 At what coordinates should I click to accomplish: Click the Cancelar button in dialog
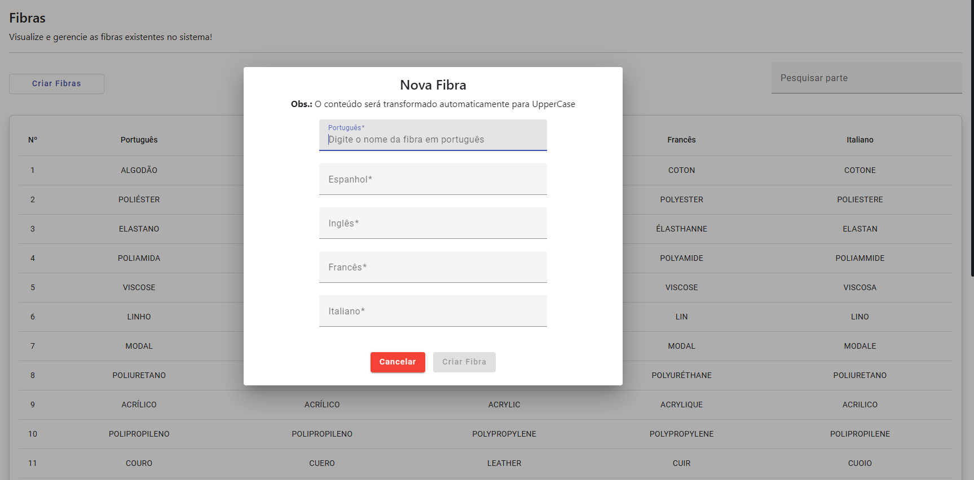click(397, 362)
